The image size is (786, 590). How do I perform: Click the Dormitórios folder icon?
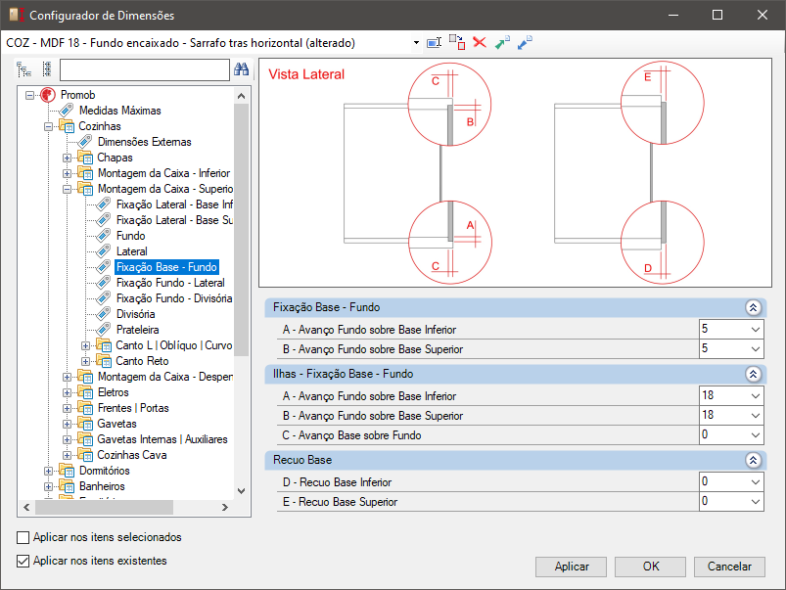(x=67, y=471)
